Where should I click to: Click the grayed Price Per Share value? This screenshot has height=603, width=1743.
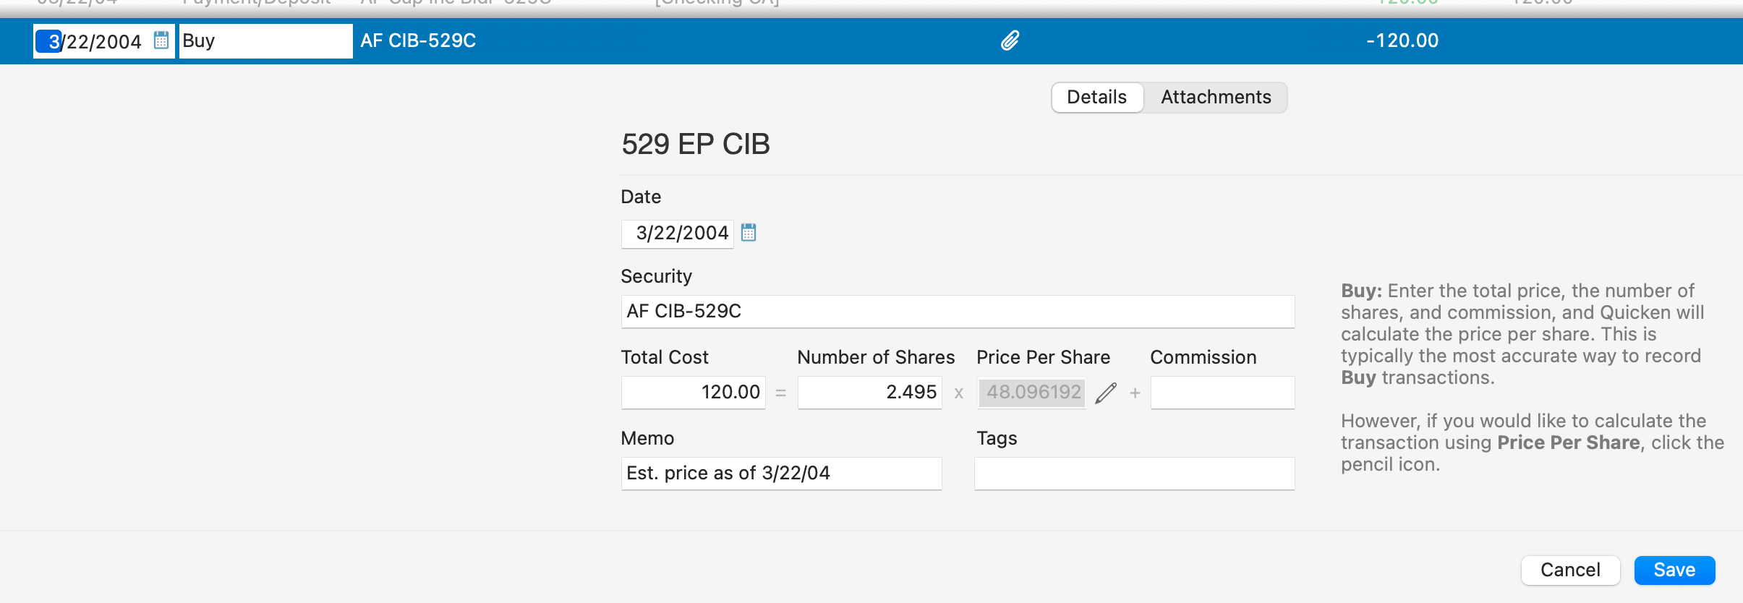tap(1032, 393)
